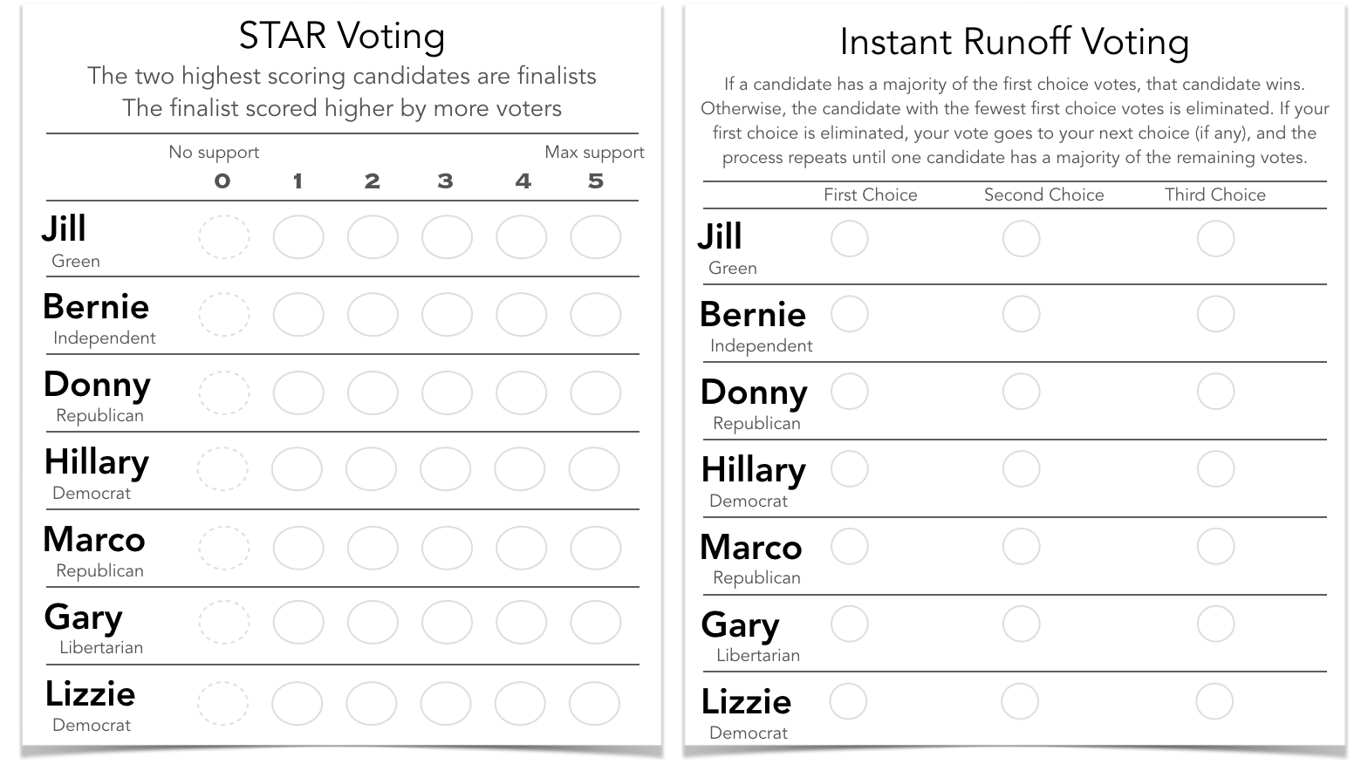Choose Lizzie as First Choice in Instant Runoff
Viewport: 1361px width, 764px height.
point(848,701)
